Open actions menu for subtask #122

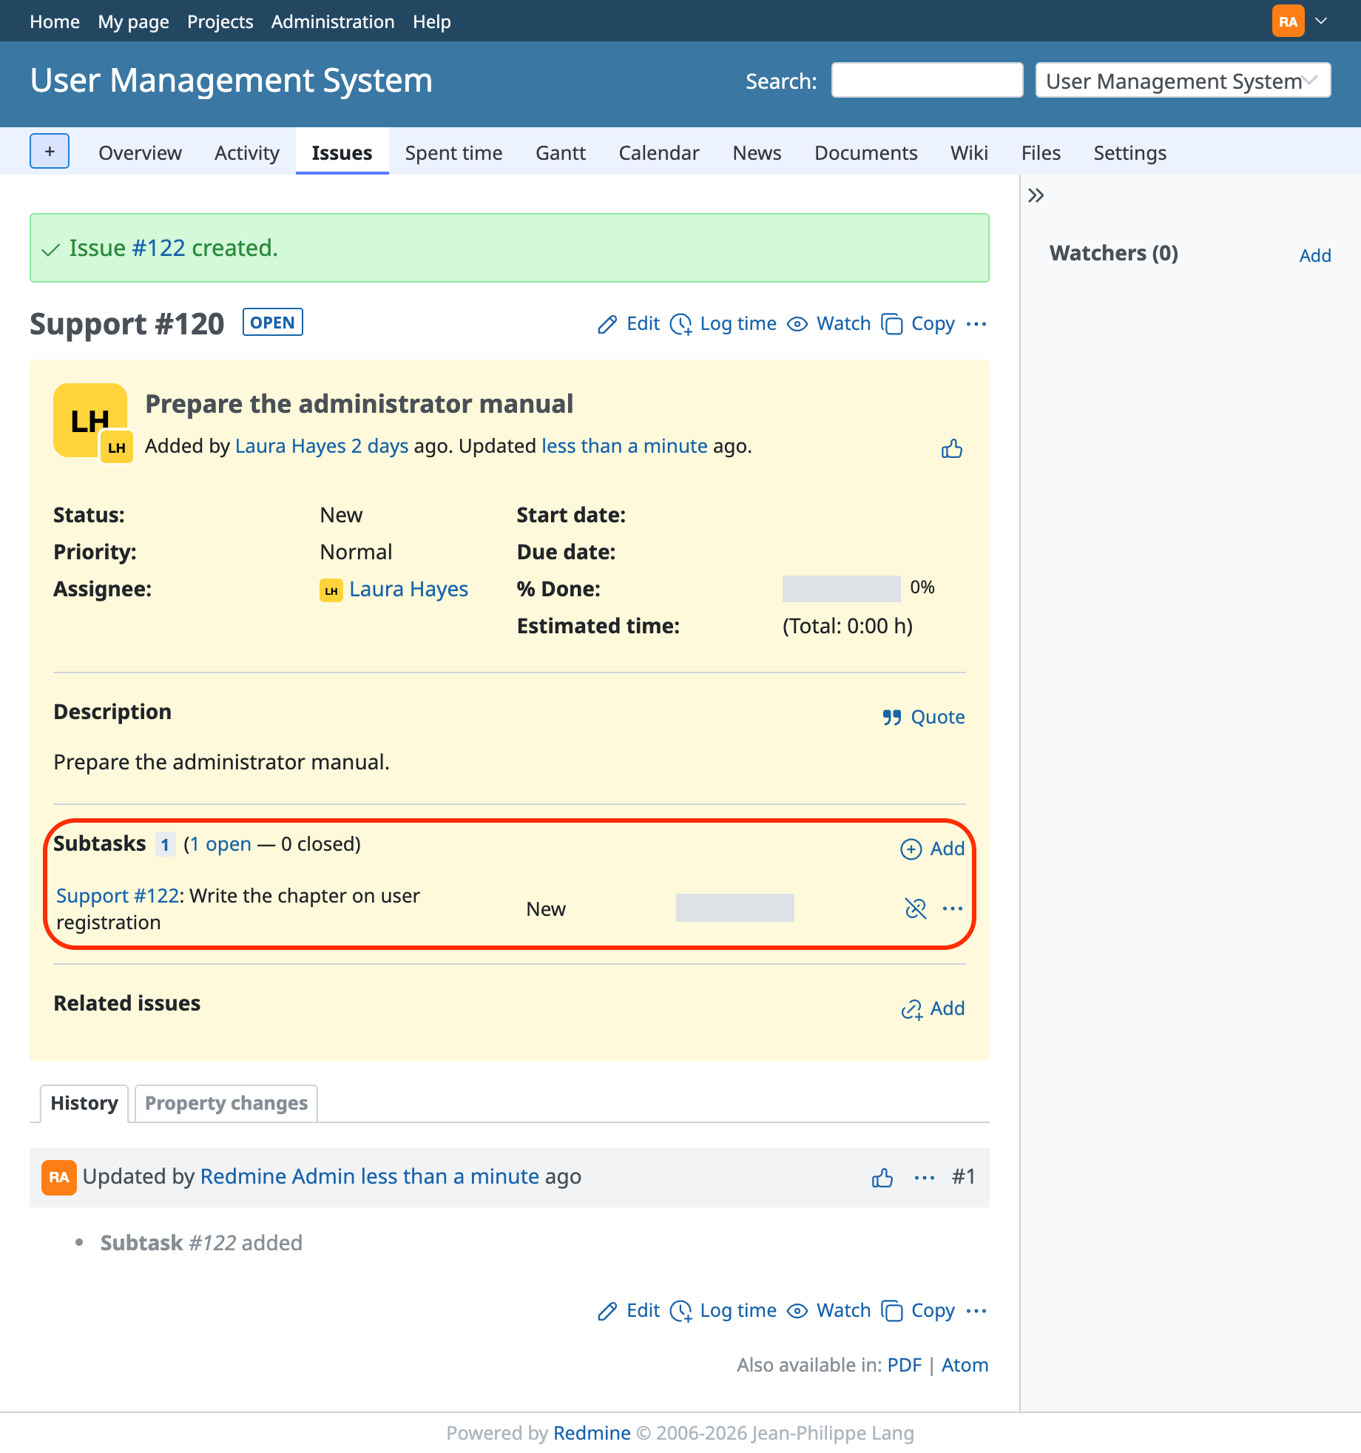[x=953, y=908]
